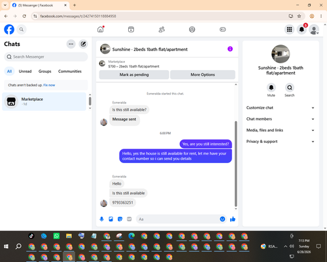View site information icon in address bar
Viewport: 327px width, 262px height.
(35, 16)
